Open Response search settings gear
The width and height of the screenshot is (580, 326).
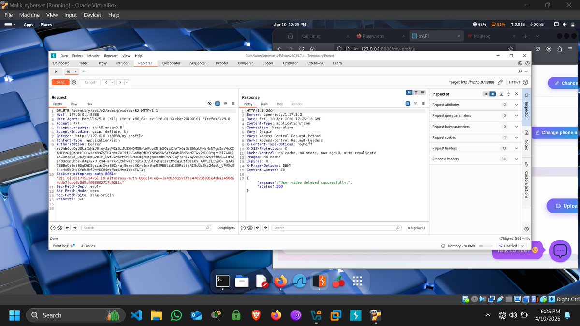[250, 227]
